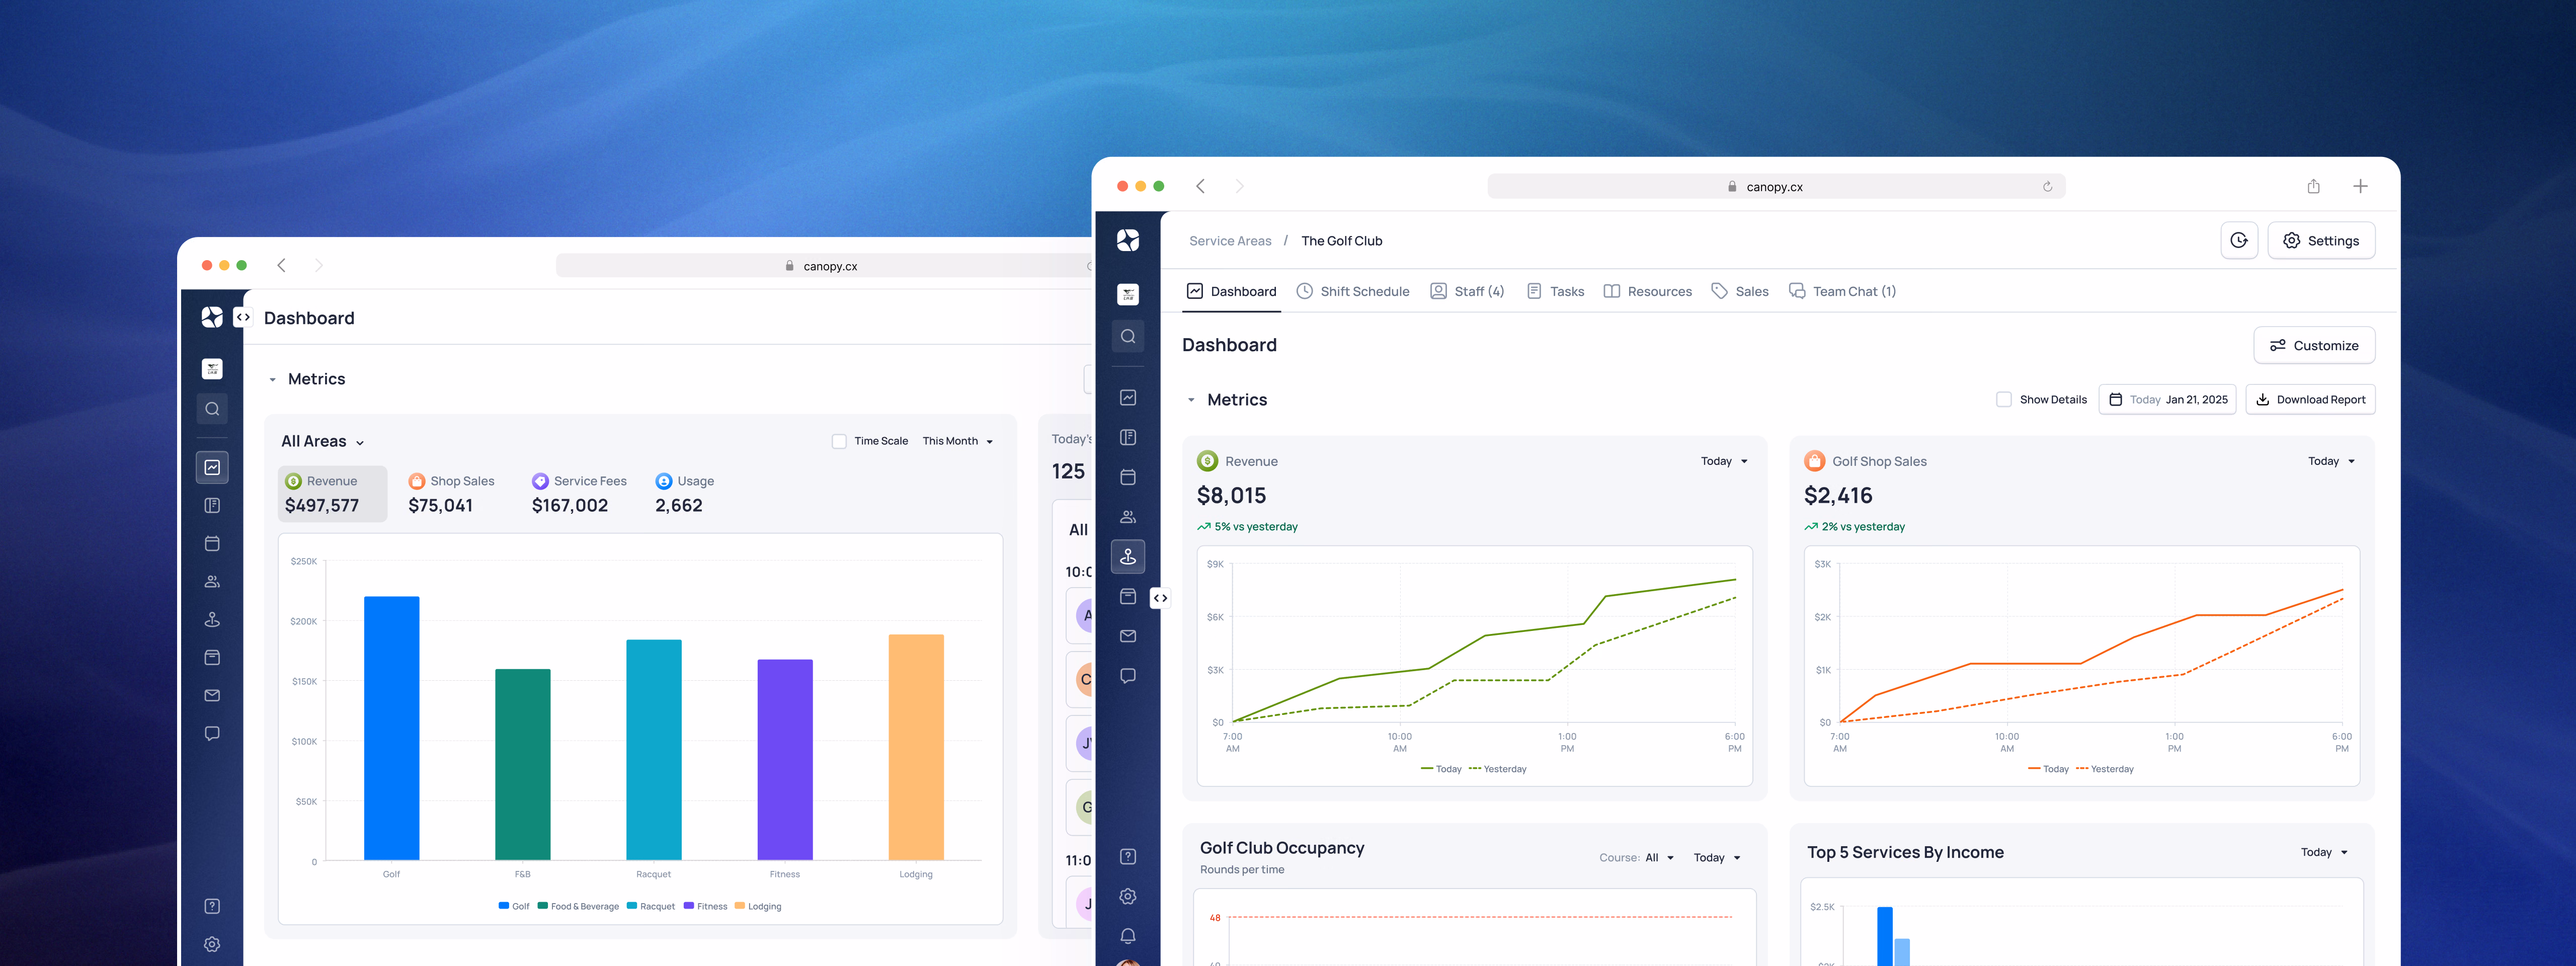The image size is (2576, 966).
Task: Click the browser back arrow in back window
Action: tap(281, 265)
